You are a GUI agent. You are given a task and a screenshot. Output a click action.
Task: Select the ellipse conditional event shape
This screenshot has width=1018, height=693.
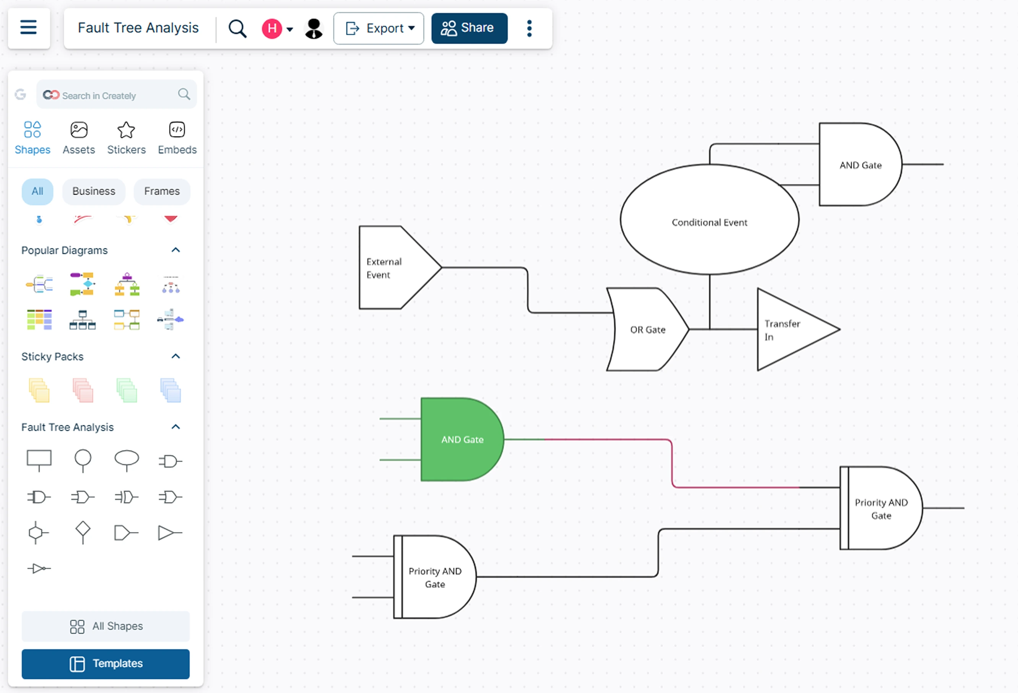pos(127,461)
